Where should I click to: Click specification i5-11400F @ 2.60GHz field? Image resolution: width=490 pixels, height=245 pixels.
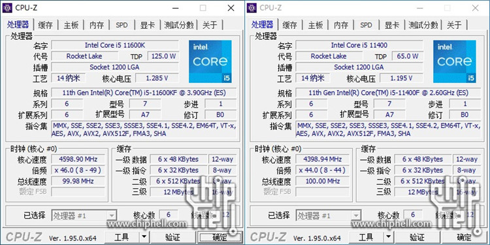coord(389,93)
